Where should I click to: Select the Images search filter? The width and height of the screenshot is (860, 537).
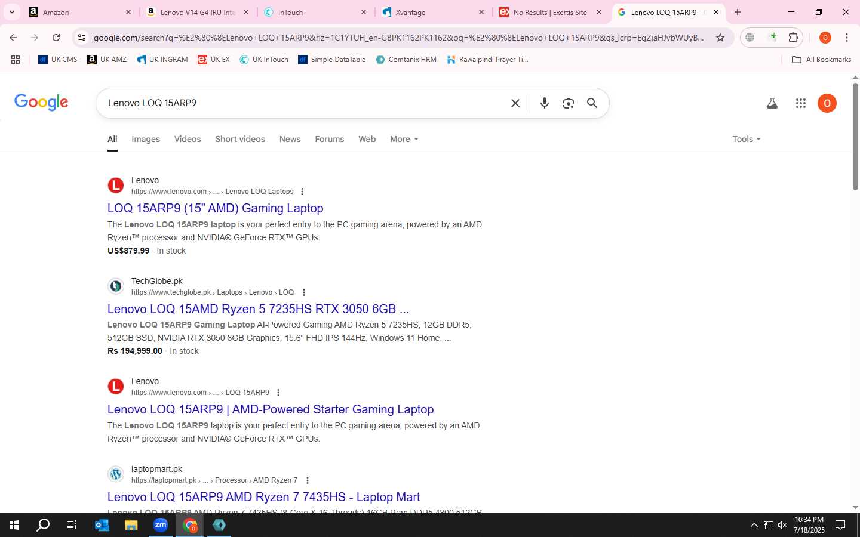click(146, 139)
